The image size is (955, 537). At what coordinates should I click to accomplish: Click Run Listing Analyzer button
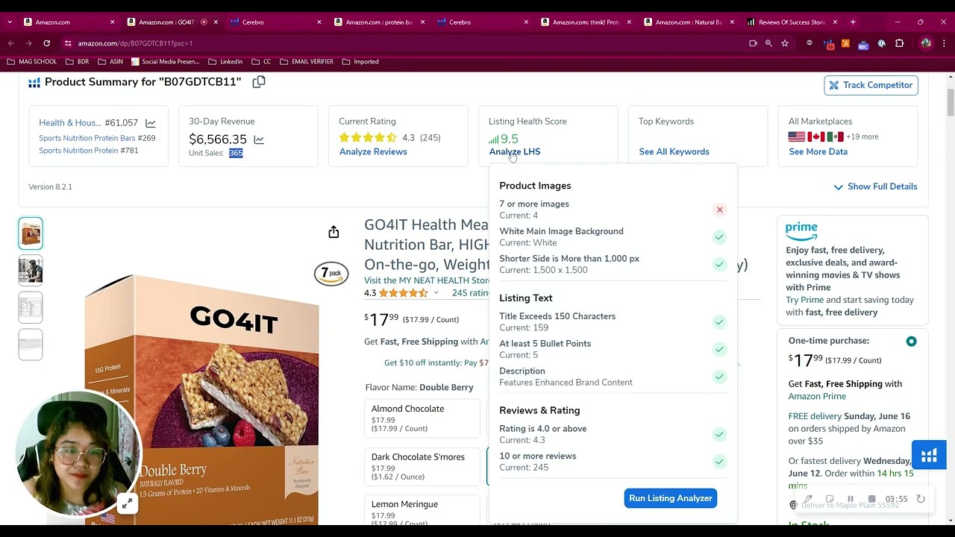pos(671,498)
